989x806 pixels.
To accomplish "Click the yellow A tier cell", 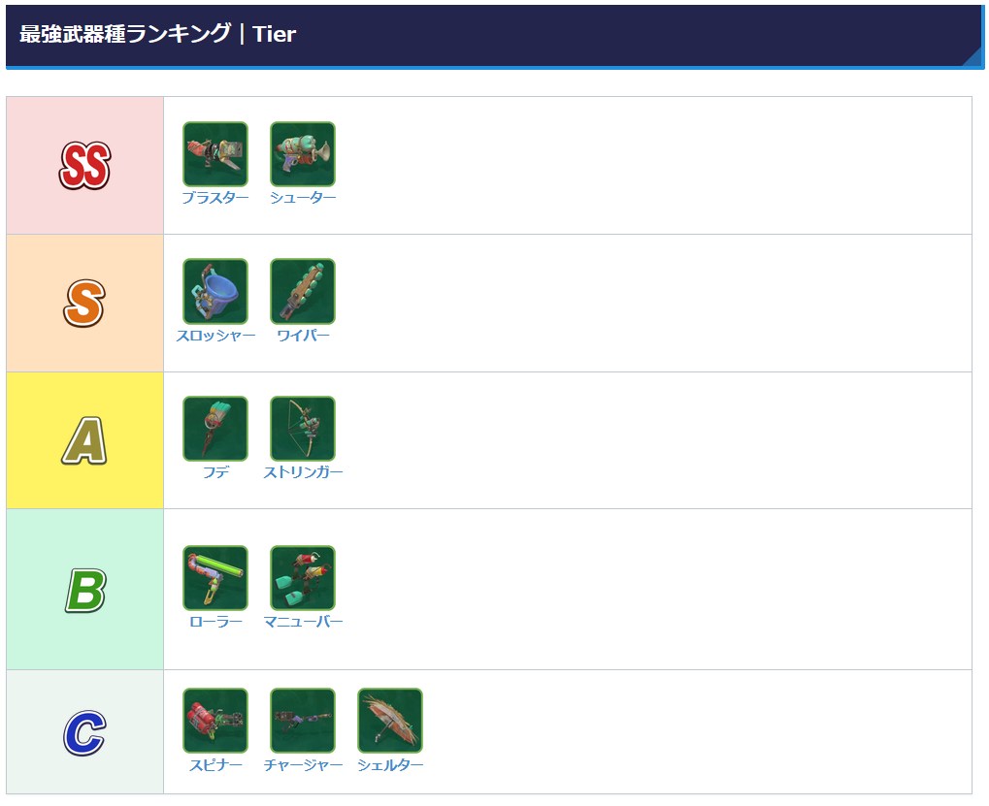I will (84, 440).
